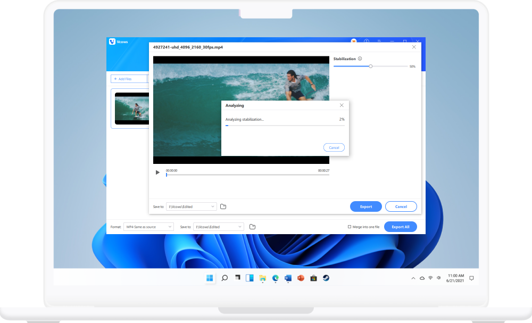Enable Merge into one file checkbox
Screen dimensions: 532x323
click(350, 227)
